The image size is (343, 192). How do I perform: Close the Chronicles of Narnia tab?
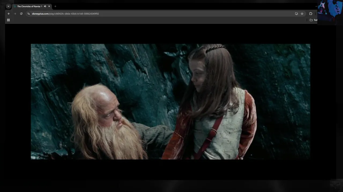[49, 6]
